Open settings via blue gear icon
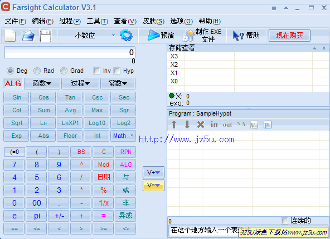330x239 pixels. click(127, 35)
